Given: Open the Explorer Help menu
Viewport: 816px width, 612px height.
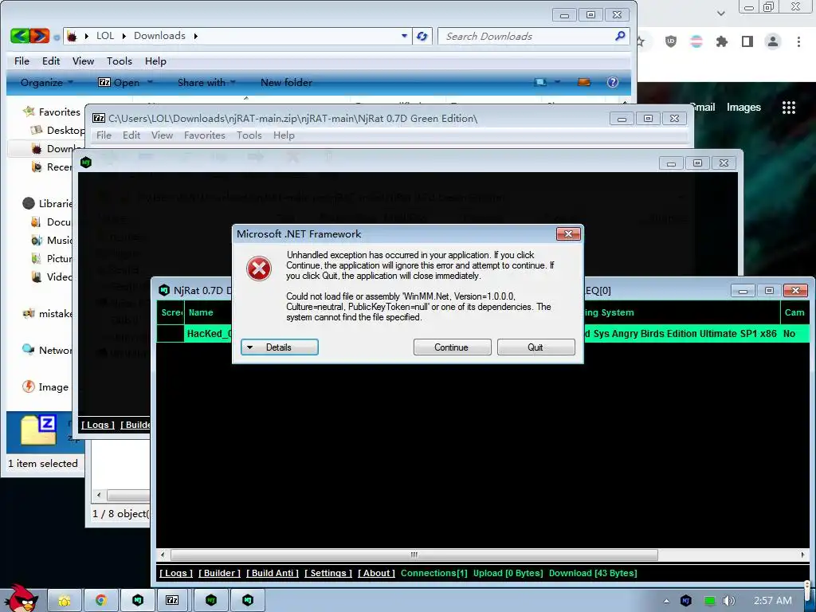Looking at the screenshot, I should [155, 61].
